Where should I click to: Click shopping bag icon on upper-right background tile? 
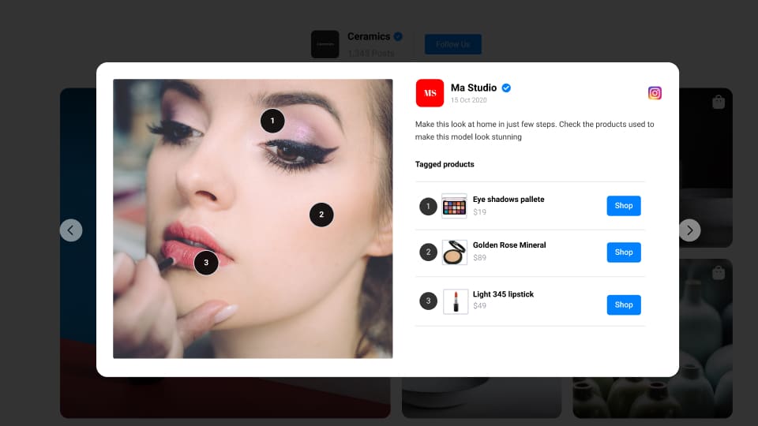(719, 102)
